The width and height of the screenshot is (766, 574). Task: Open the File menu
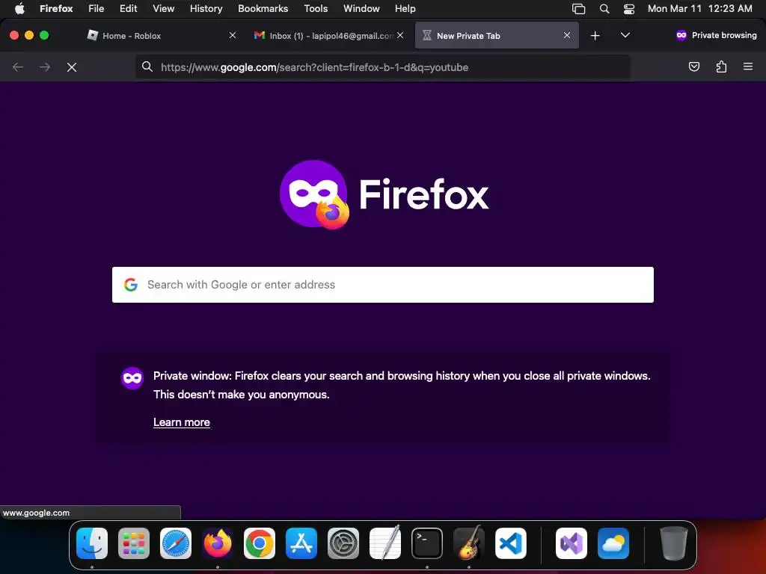coord(96,9)
